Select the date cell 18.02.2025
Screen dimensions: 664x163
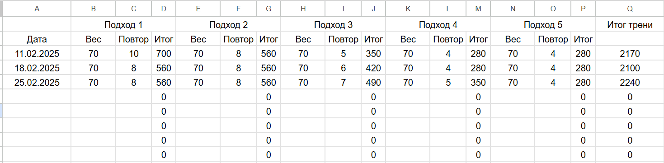pos(37,68)
